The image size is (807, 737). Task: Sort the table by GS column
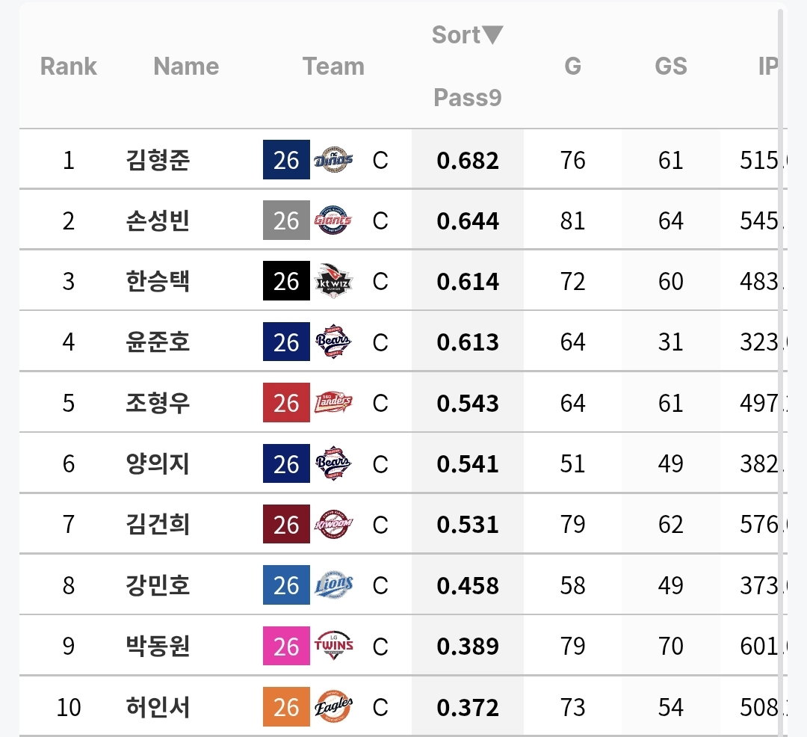tap(670, 66)
